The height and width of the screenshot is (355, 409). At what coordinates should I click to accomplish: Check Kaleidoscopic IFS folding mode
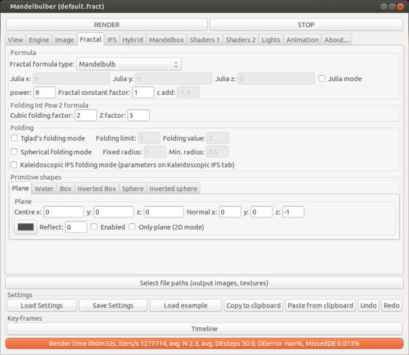[x=14, y=165]
